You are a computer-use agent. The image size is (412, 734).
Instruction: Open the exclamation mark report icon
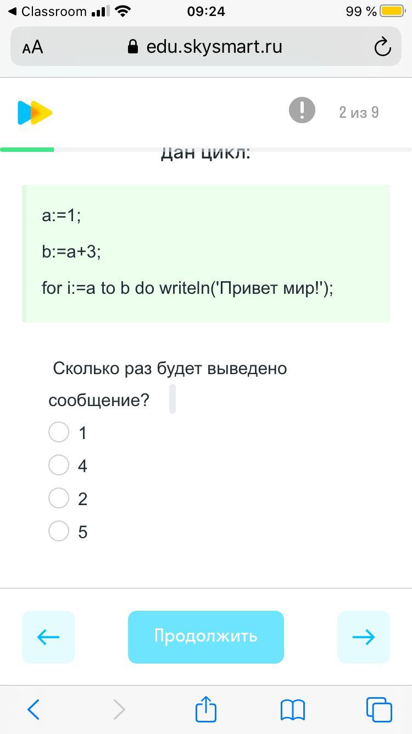(x=302, y=110)
